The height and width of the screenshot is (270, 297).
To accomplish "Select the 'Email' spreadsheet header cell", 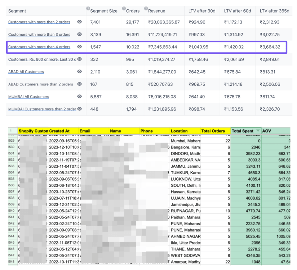I will coord(94,131).
